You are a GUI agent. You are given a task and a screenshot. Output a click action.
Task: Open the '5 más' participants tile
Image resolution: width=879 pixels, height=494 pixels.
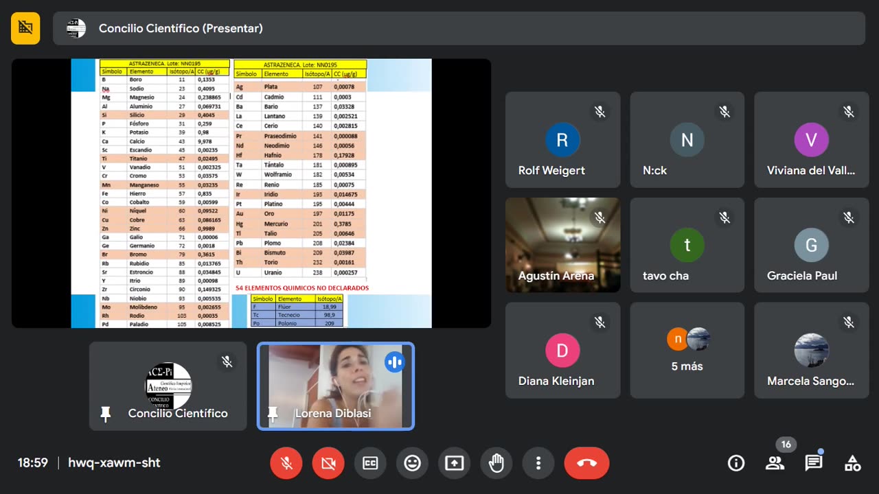[687, 351]
